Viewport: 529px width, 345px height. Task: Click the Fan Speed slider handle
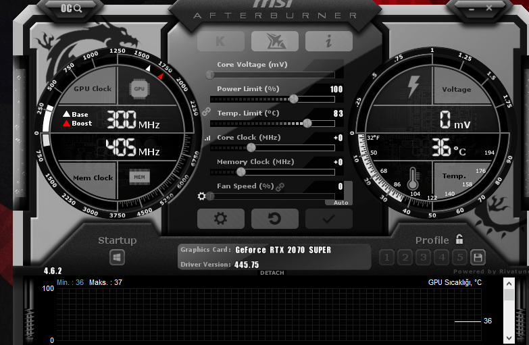point(210,196)
